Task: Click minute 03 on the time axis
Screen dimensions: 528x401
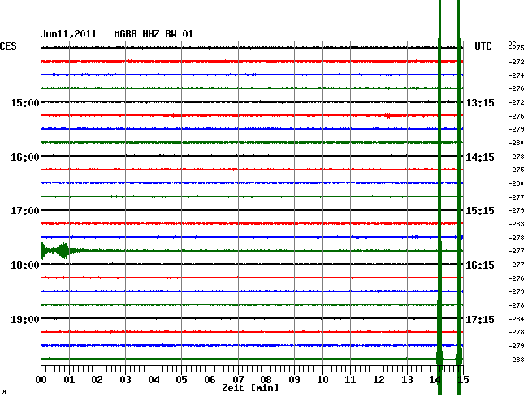Action: tap(125, 380)
